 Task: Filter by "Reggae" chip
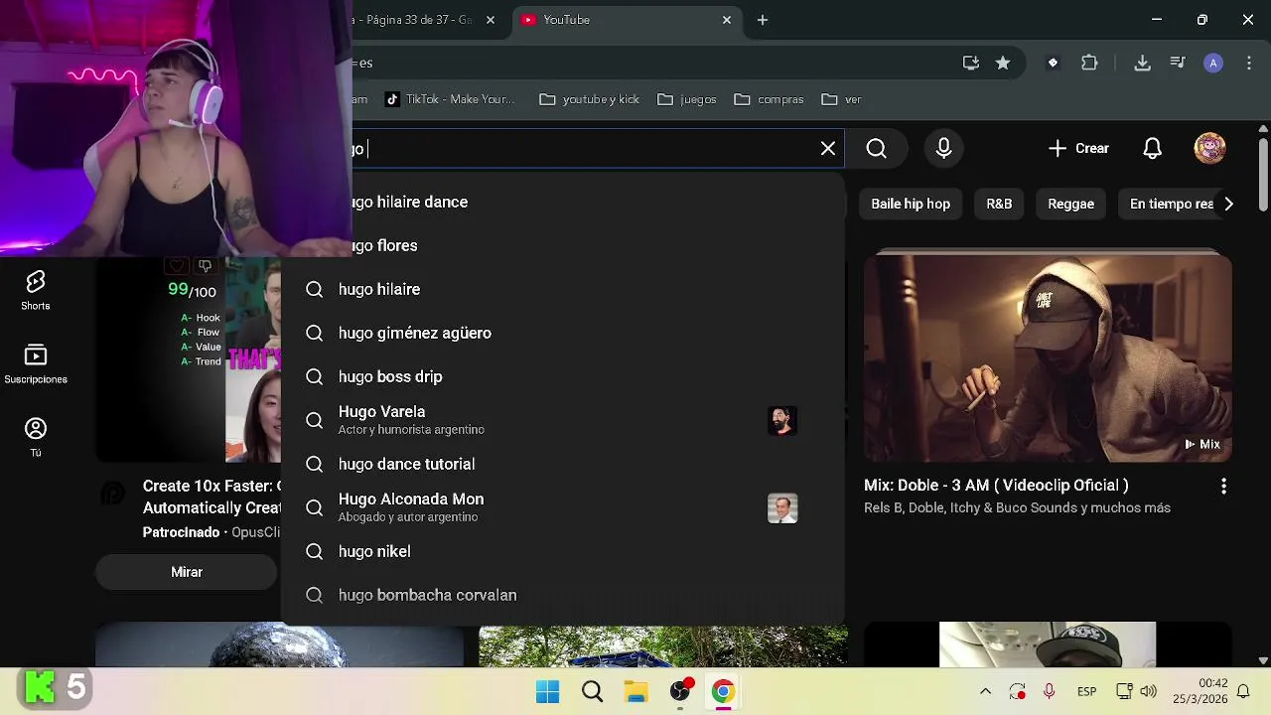1070,204
